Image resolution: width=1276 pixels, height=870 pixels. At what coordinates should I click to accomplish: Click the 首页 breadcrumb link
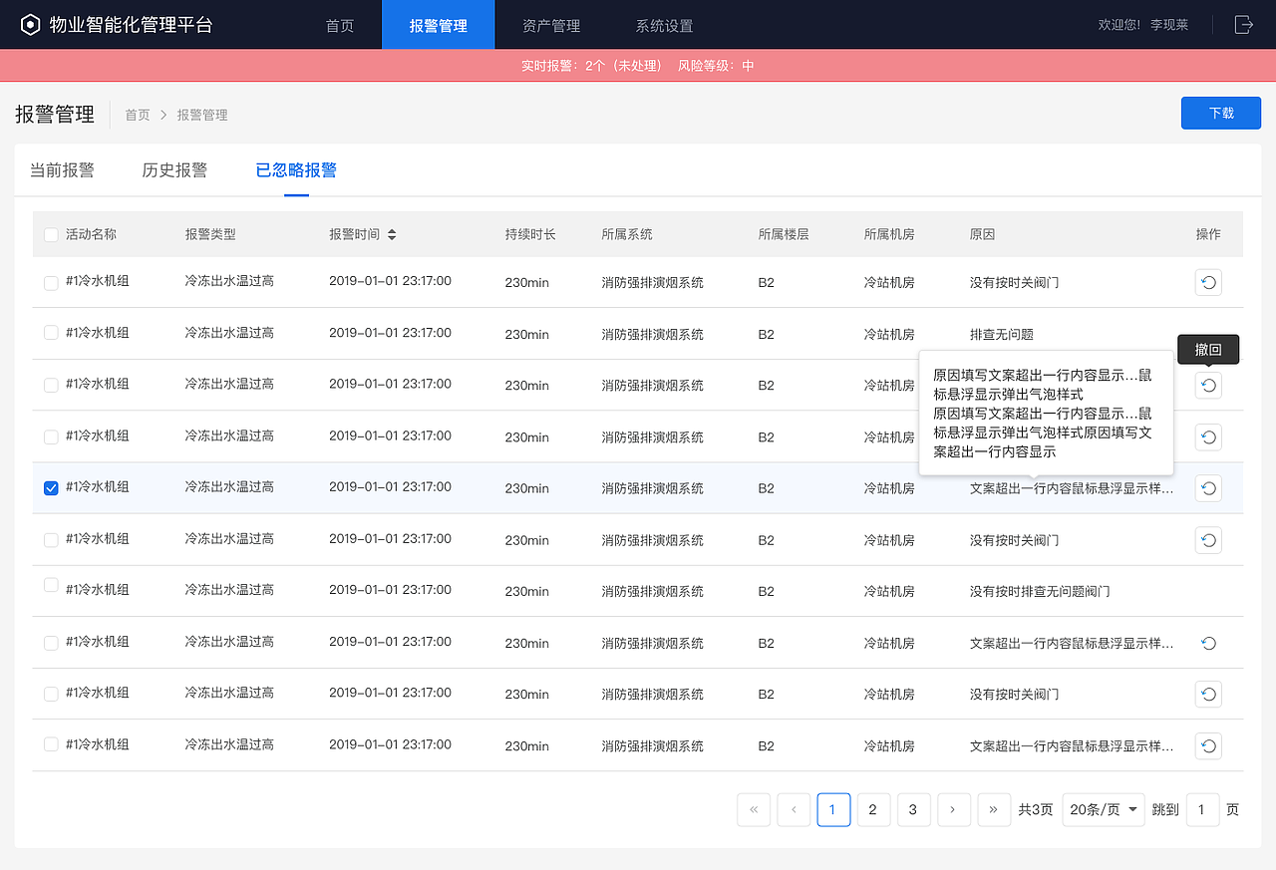[138, 115]
